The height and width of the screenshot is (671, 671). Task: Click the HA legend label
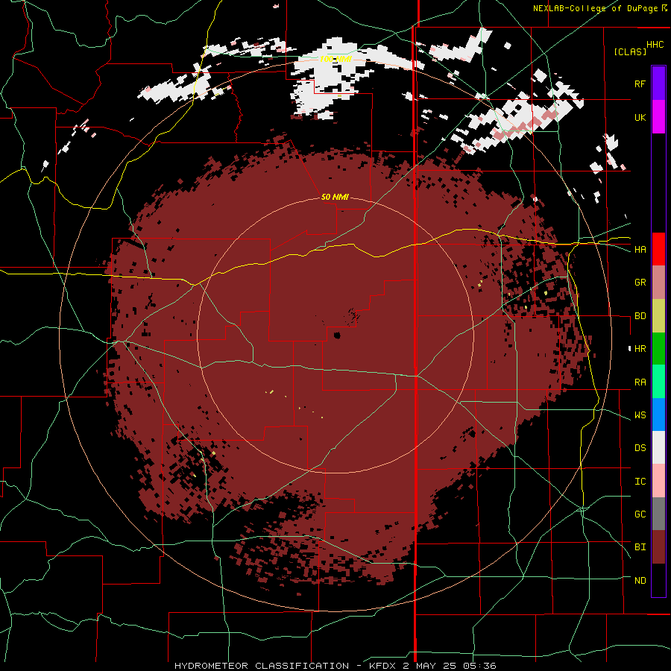640,249
